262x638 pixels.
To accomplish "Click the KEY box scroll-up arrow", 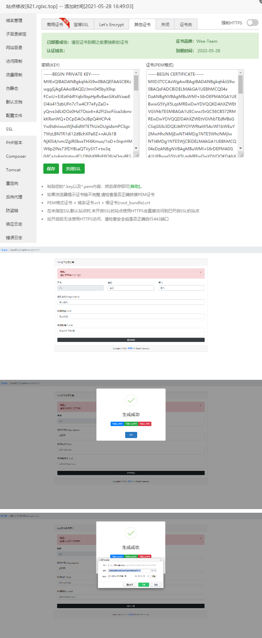I will [x=136, y=72].
